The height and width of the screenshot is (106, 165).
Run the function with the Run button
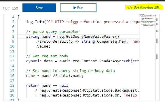[x=78, y=7]
